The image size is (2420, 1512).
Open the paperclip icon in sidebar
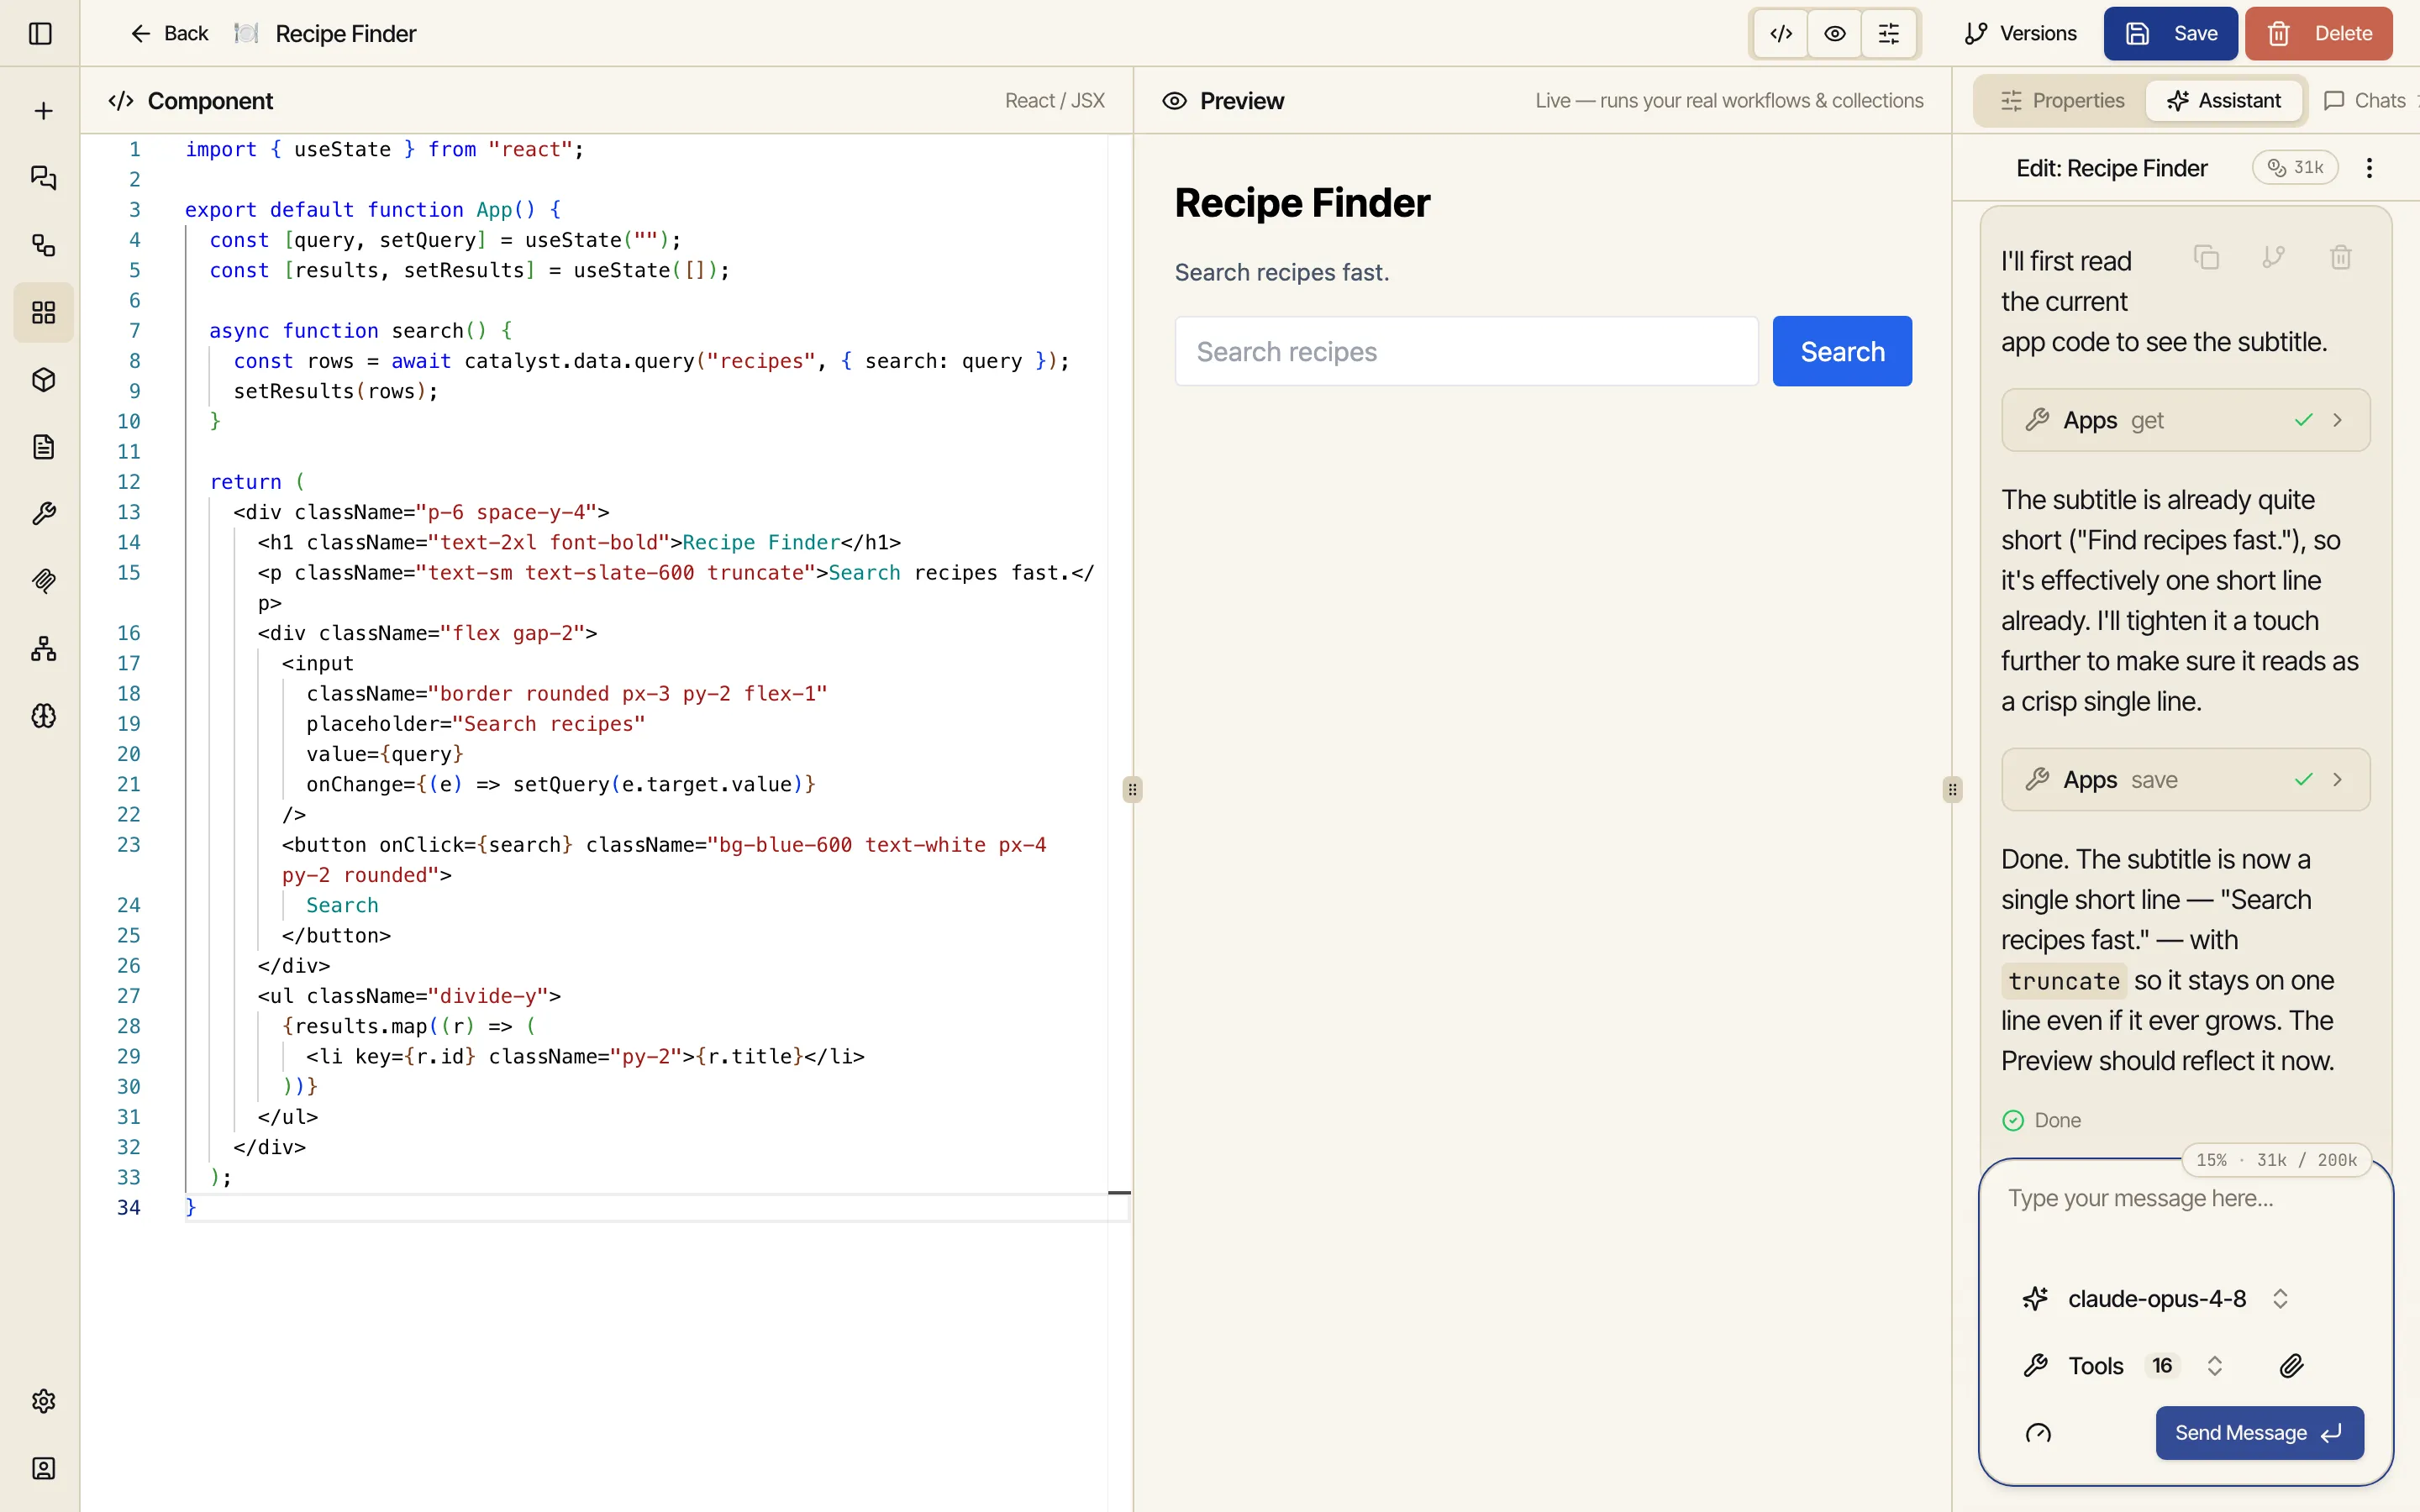pyautogui.click(x=43, y=580)
